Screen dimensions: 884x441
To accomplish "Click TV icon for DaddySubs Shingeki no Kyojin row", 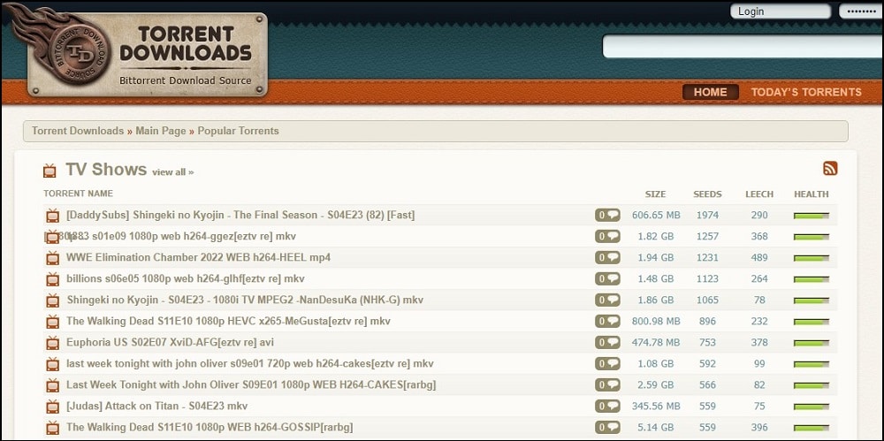I will click(52, 216).
